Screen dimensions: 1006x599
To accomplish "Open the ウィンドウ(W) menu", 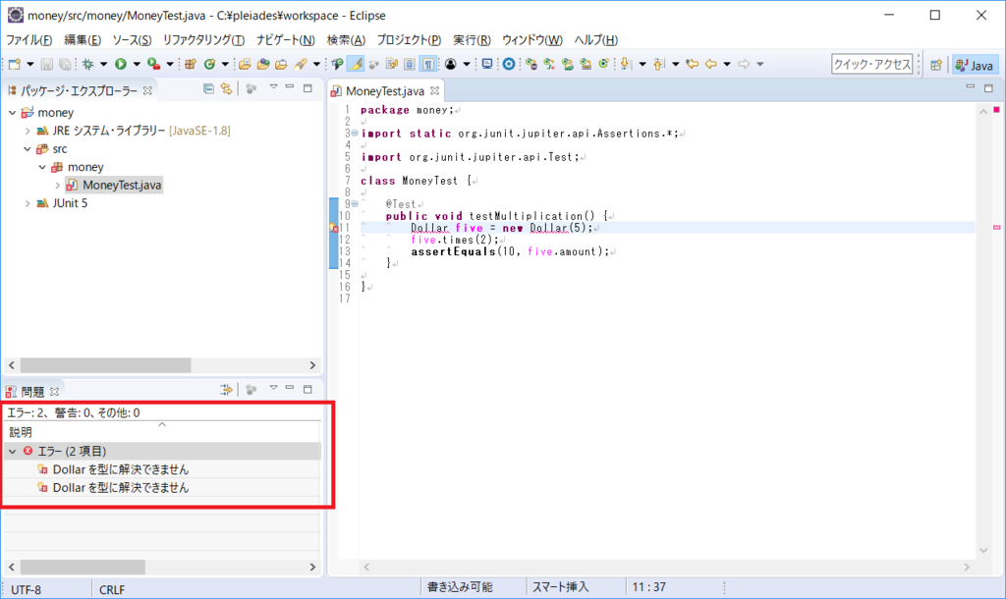I will [x=531, y=39].
